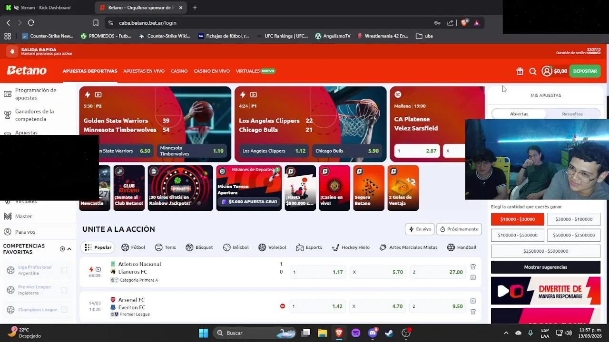
Task: Open the password key icon
Action: [437, 23]
